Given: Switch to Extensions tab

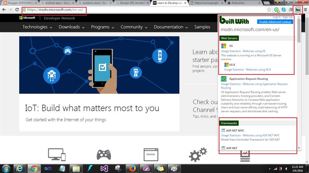Looking at the screenshot, I should 244,3.
